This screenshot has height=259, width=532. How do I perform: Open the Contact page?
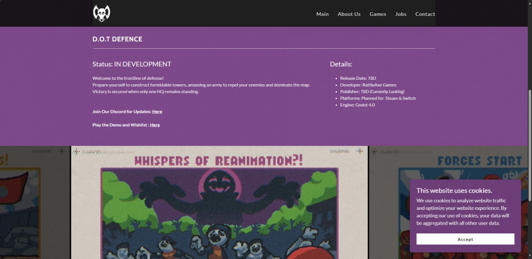tap(425, 14)
